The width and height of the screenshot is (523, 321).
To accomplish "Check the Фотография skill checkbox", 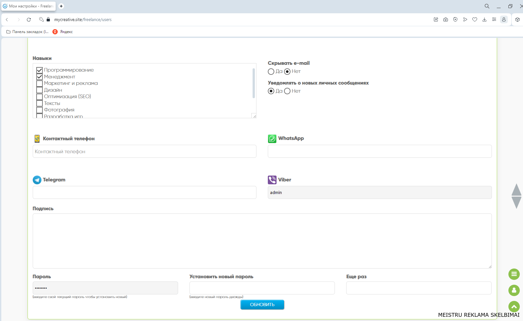I will pos(40,110).
